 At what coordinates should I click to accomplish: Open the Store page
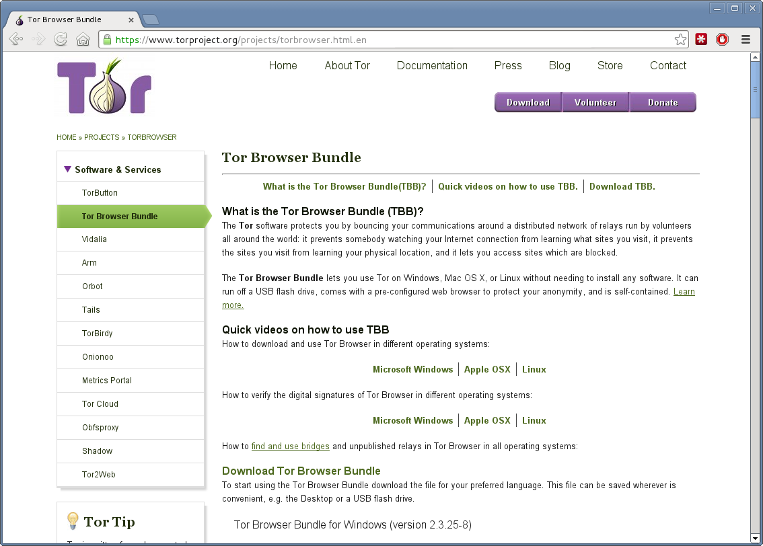point(610,66)
